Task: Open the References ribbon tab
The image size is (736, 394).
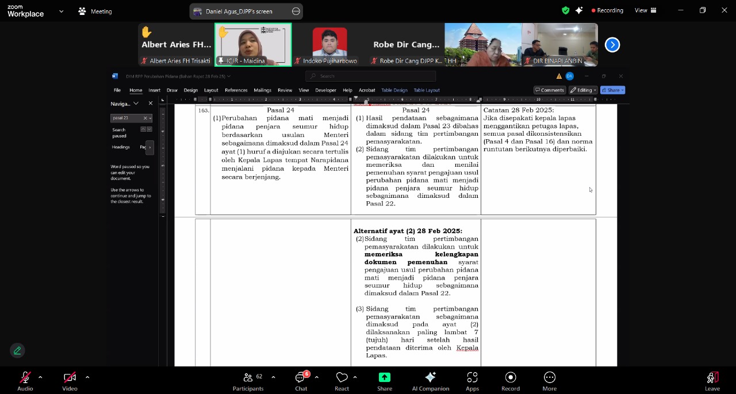Action: pyautogui.click(x=236, y=90)
